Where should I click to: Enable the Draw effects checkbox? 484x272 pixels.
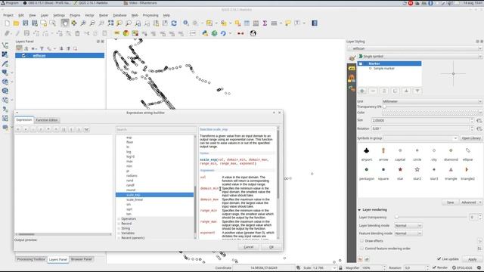point(361,241)
